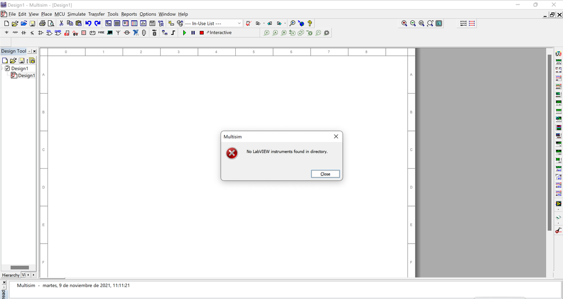Viewport: 563px width, 299px height.
Task: Place a Misc component
Action: [x=101, y=33]
